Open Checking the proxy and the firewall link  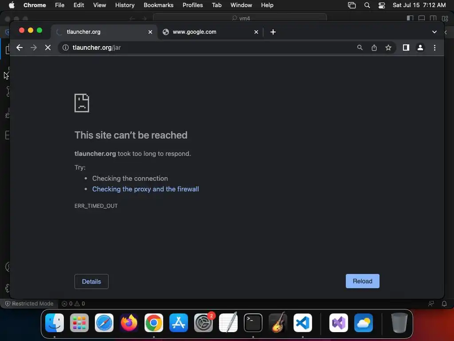[x=145, y=189]
